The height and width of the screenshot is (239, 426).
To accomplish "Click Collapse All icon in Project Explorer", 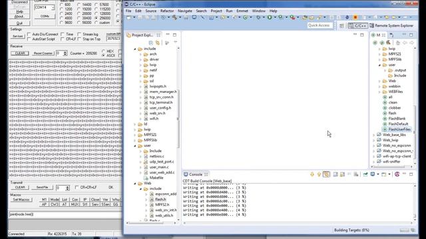I will (x=151, y=42).
